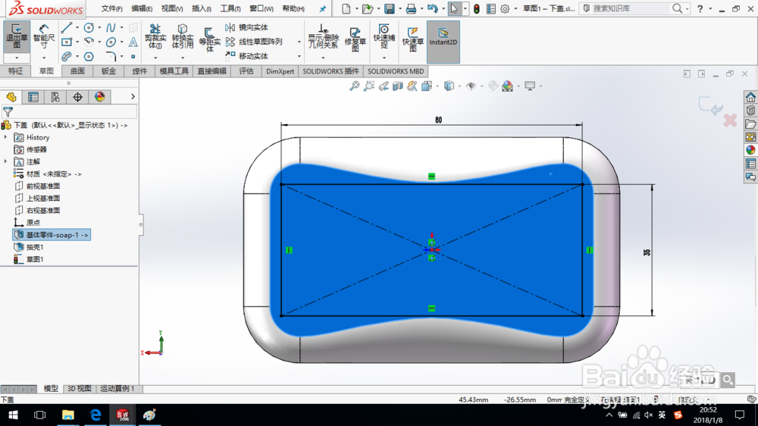Screen dimensions: 758x426
Task: Select 抽壳1 feature in tree
Action: [x=29, y=247]
